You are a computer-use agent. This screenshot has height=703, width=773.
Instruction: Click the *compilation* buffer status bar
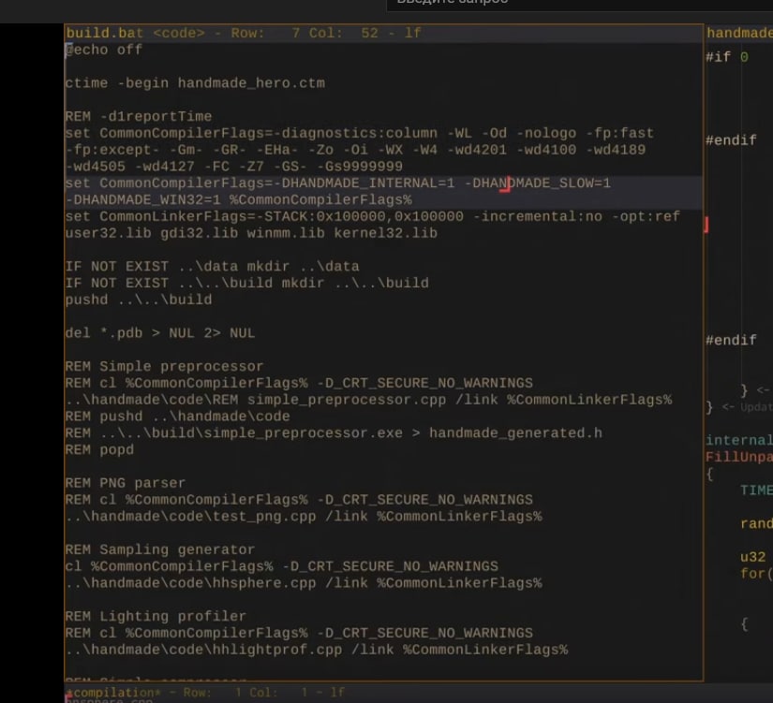384,692
